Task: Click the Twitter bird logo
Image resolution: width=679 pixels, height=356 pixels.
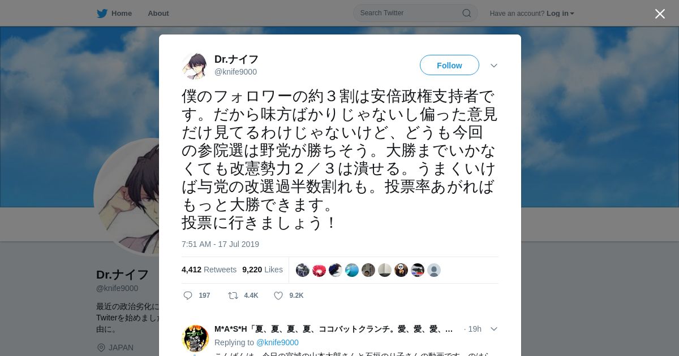Action: (x=102, y=14)
